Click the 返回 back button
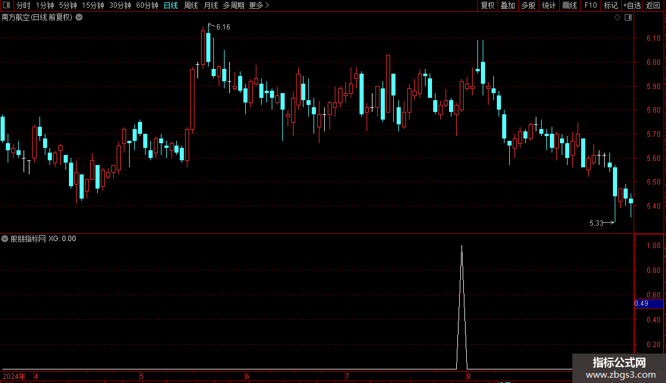Viewport: 666px width, 383px height. point(653,5)
